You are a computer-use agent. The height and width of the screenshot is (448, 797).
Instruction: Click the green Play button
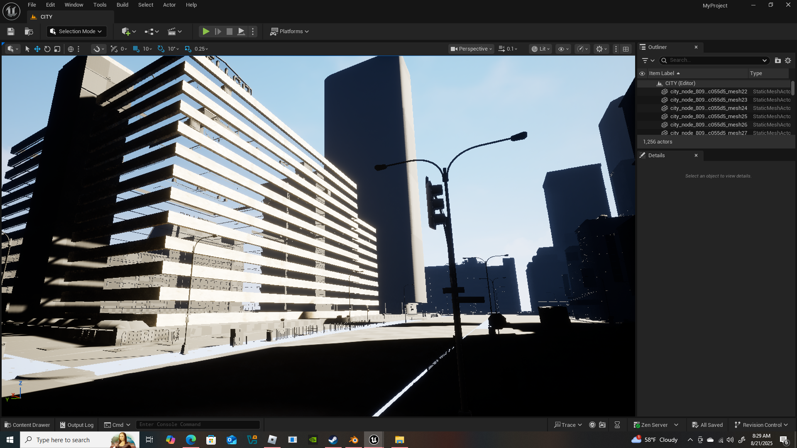pyautogui.click(x=205, y=32)
